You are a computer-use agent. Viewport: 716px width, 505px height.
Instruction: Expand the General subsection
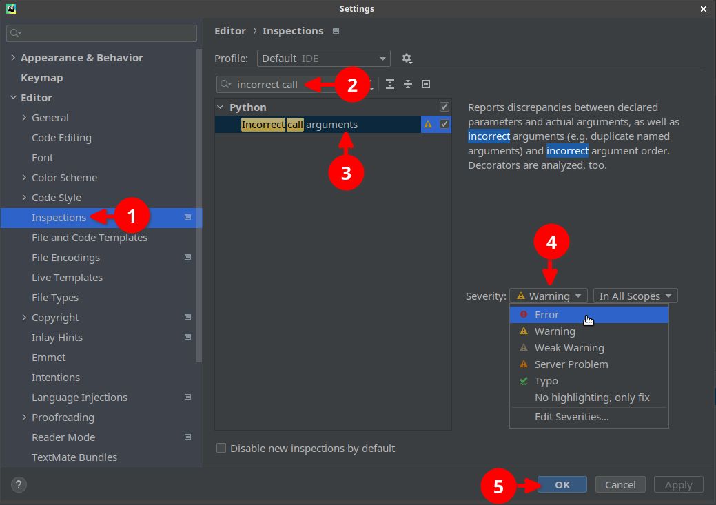tap(24, 117)
